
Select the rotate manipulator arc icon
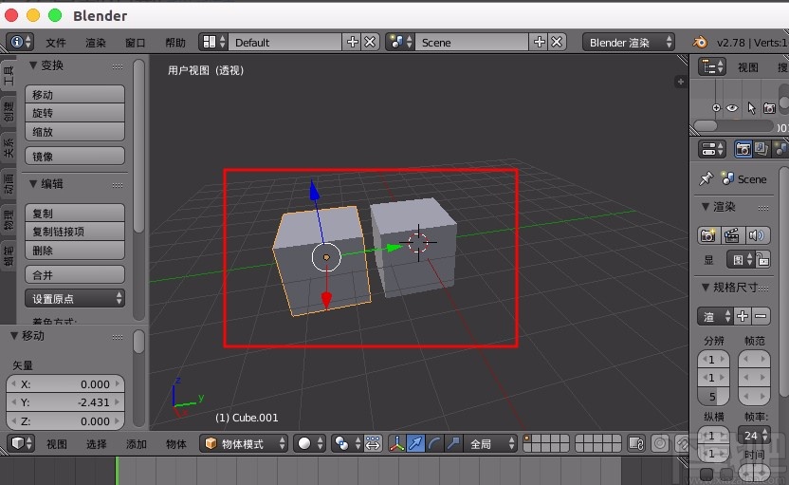[x=434, y=443]
